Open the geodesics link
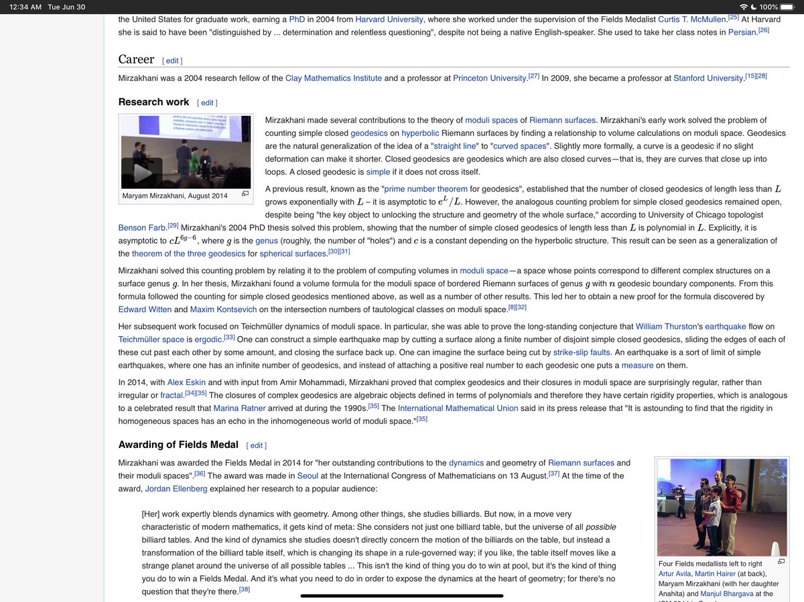Viewport: 804px width, 602px height. 369,133
